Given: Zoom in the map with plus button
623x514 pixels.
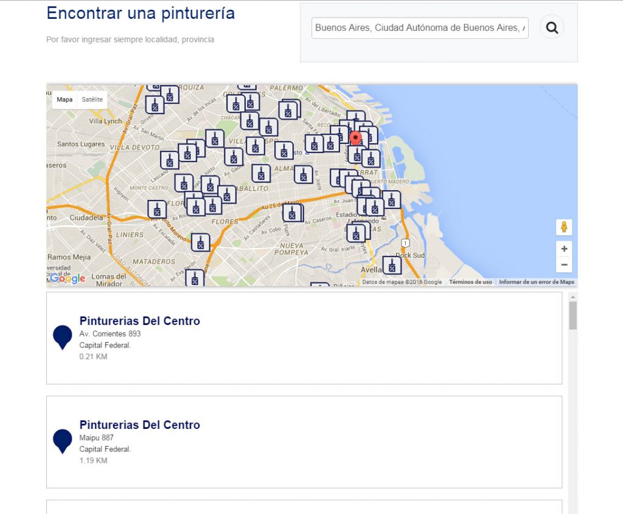Looking at the screenshot, I should tap(564, 249).
